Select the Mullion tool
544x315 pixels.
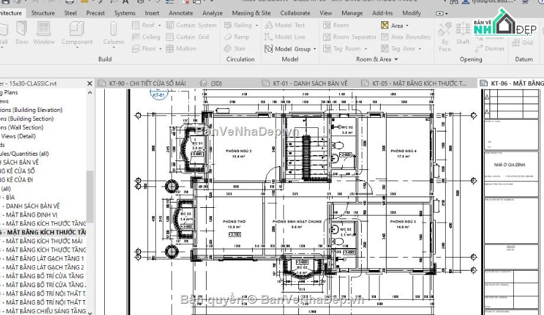pos(181,49)
